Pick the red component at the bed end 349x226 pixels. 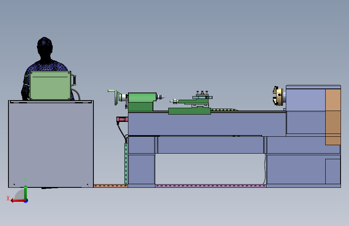click(122, 119)
